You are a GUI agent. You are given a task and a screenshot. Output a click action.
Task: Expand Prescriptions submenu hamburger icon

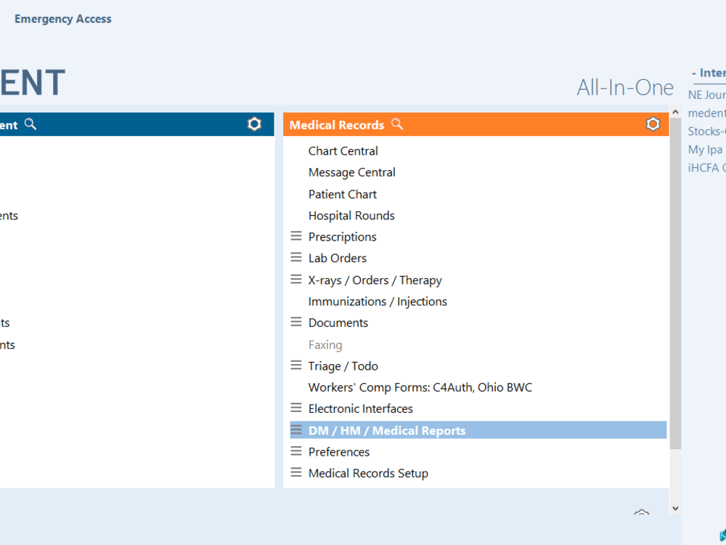point(296,236)
